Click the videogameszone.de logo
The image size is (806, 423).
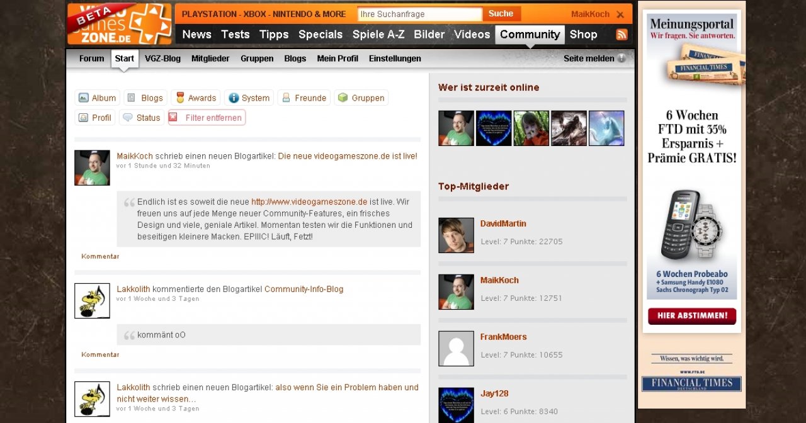pos(120,24)
